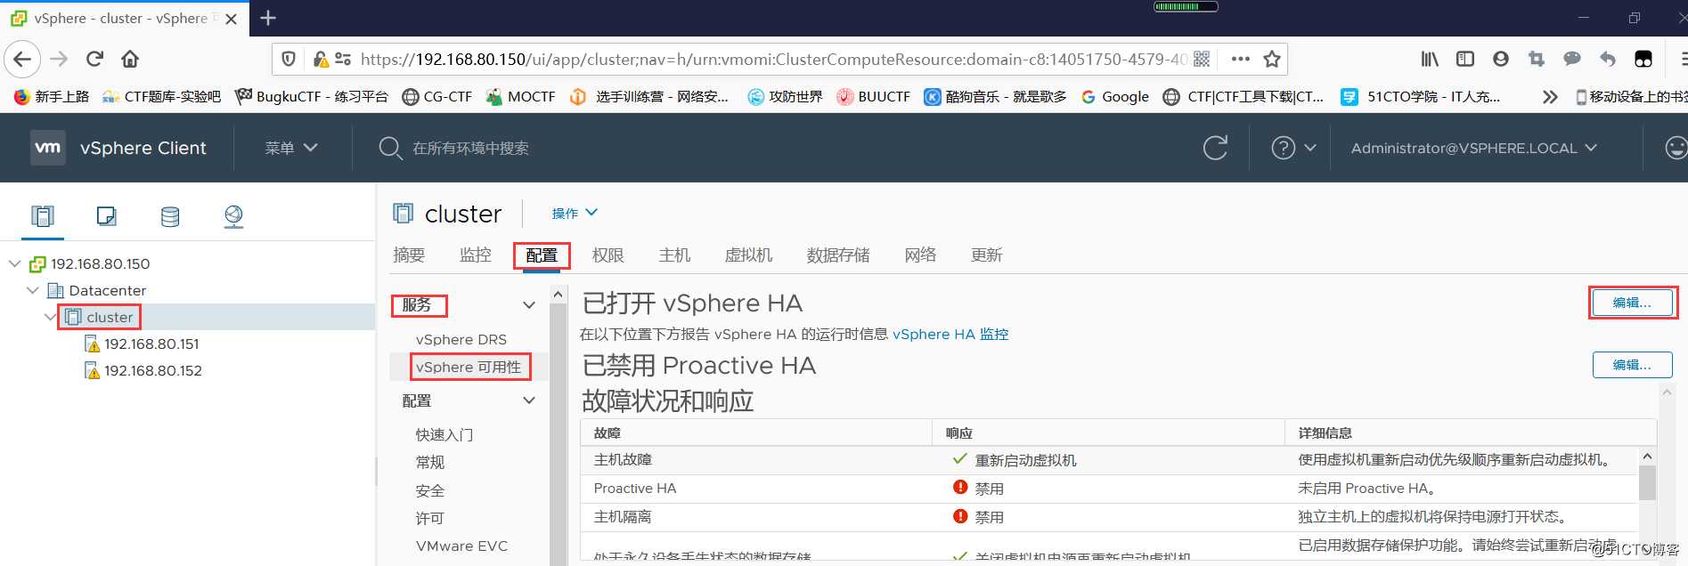Click the 在所有环境中搜索 search field

tap(470, 148)
